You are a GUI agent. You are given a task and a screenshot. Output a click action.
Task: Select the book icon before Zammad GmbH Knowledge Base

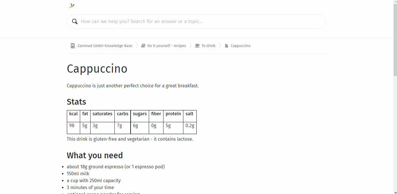pyautogui.click(x=73, y=46)
